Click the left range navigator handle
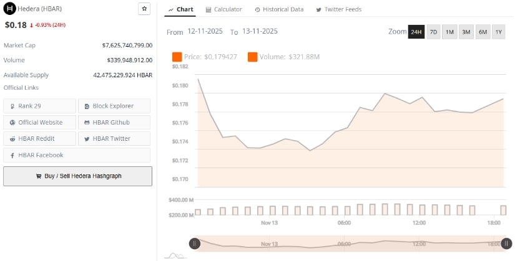515x261 pixels. 195,244
